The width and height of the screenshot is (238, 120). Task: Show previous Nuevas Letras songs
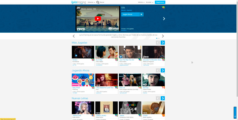pyautogui.click(x=158, y=98)
